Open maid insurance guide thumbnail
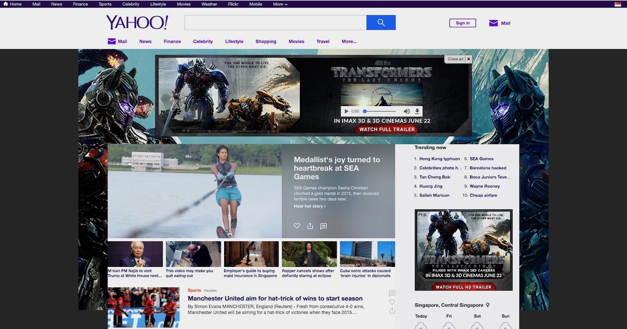Image resolution: width=627 pixels, height=329 pixels. click(251, 254)
